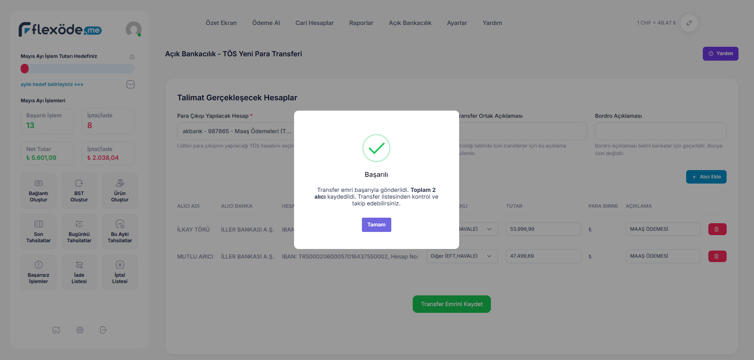Image resolution: width=754 pixels, height=360 pixels.
Task: Open the Ürün Oluştur tile
Action: (x=120, y=191)
